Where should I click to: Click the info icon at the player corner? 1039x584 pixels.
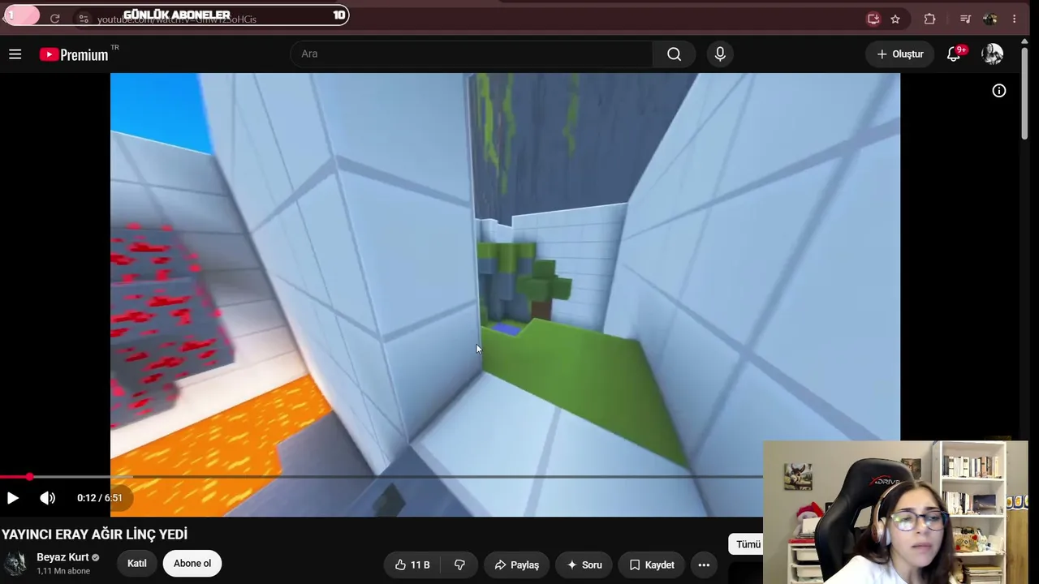[x=999, y=91]
